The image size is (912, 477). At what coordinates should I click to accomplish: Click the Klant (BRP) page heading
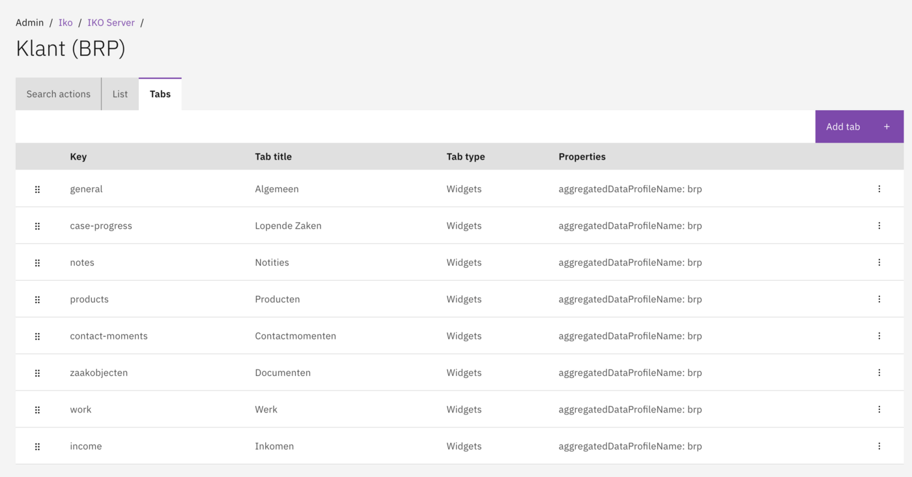coord(70,48)
